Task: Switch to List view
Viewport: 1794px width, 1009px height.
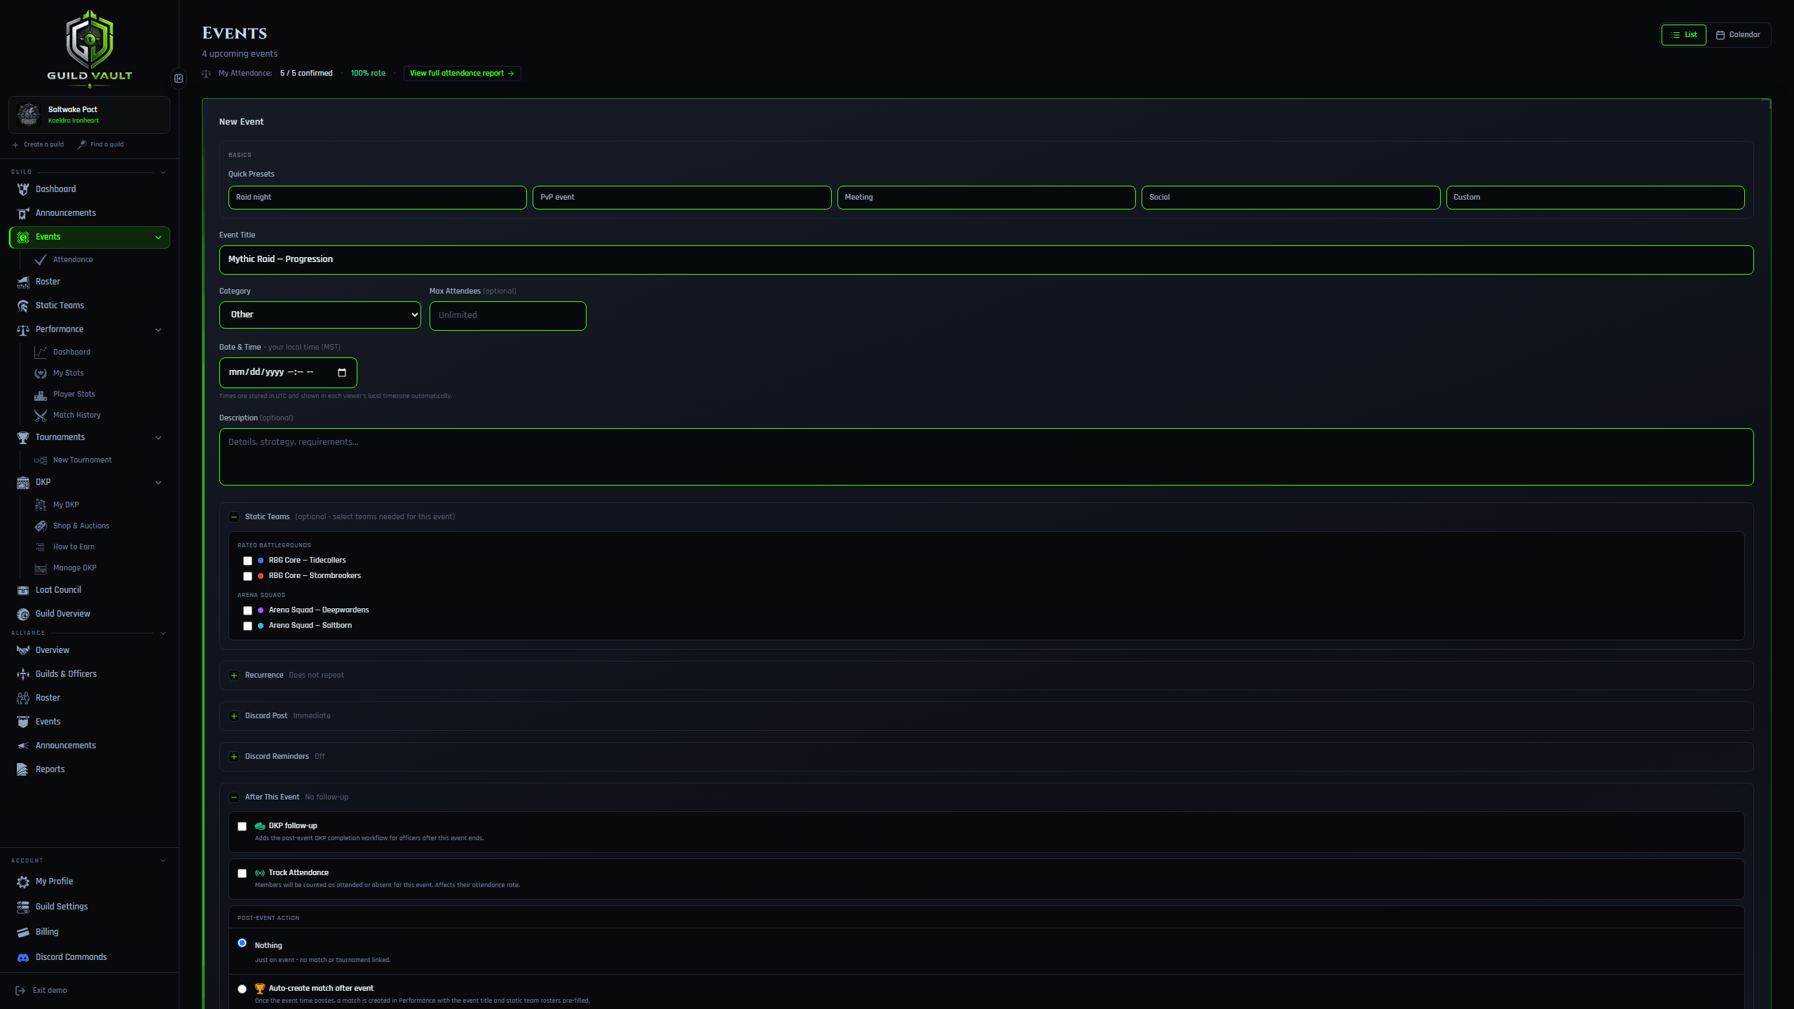Action: (x=1684, y=35)
